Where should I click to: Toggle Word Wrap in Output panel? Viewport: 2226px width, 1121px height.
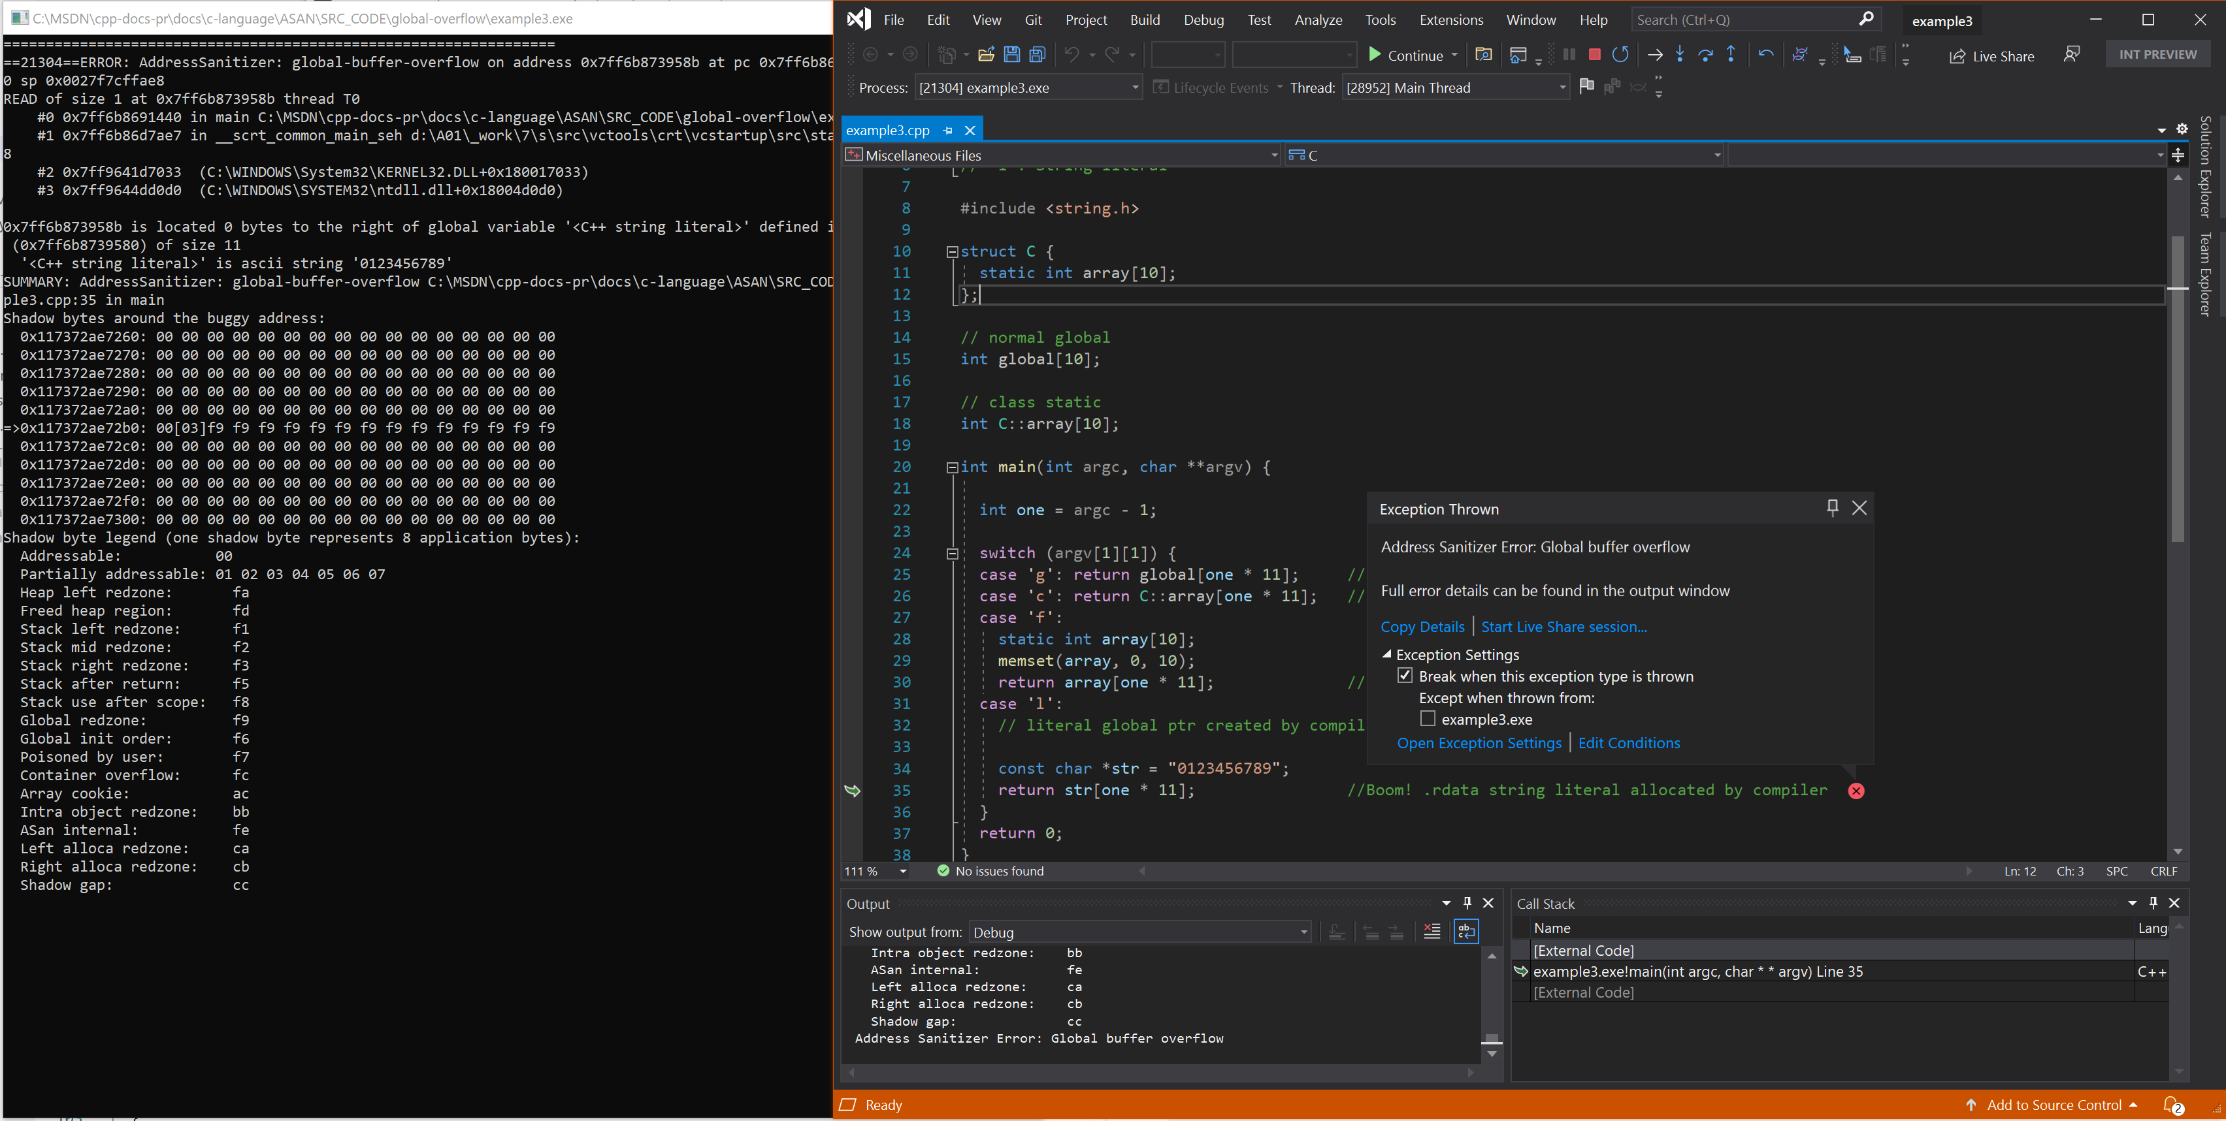[1466, 931]
